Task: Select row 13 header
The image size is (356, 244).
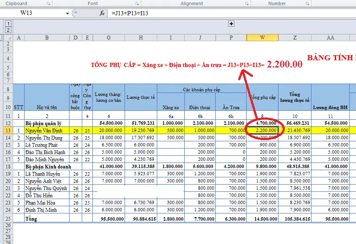Action: click(x=8, y=131)
